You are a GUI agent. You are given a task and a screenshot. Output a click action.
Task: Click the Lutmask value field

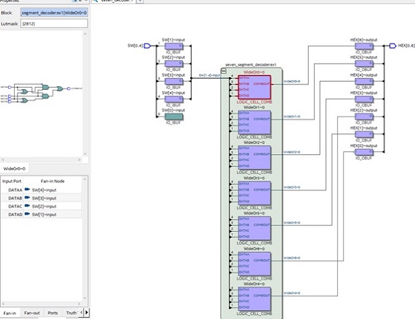pos(54,23)
